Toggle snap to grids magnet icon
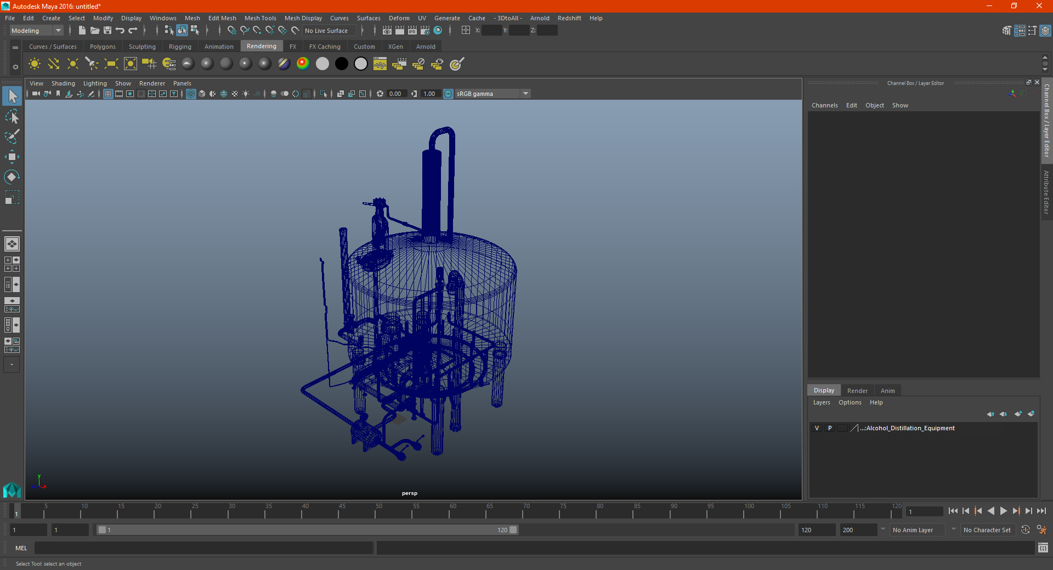1053x570 pixels. coord(231,31)
